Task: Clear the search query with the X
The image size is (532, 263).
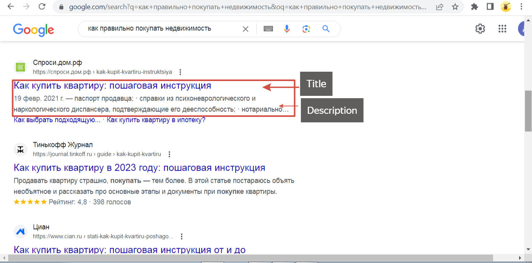Action: [x=245, y=29]
